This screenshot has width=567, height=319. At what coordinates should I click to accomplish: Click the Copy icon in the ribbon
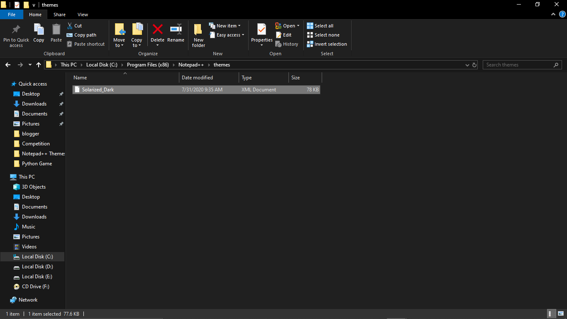[x=39, y=33]
